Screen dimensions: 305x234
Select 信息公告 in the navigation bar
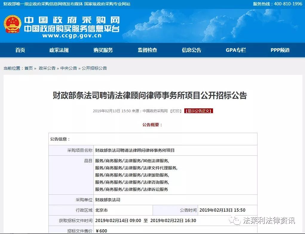click(x=191, y=50)
